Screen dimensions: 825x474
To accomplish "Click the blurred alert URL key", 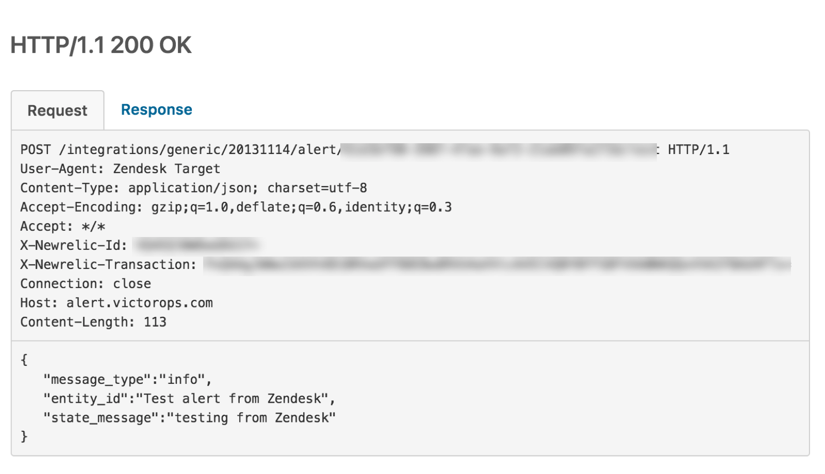I will tap(499, 150).
